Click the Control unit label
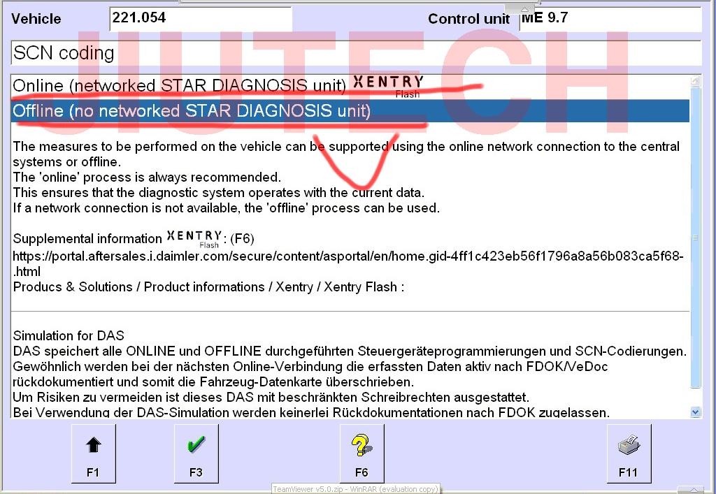 [468, 19]
